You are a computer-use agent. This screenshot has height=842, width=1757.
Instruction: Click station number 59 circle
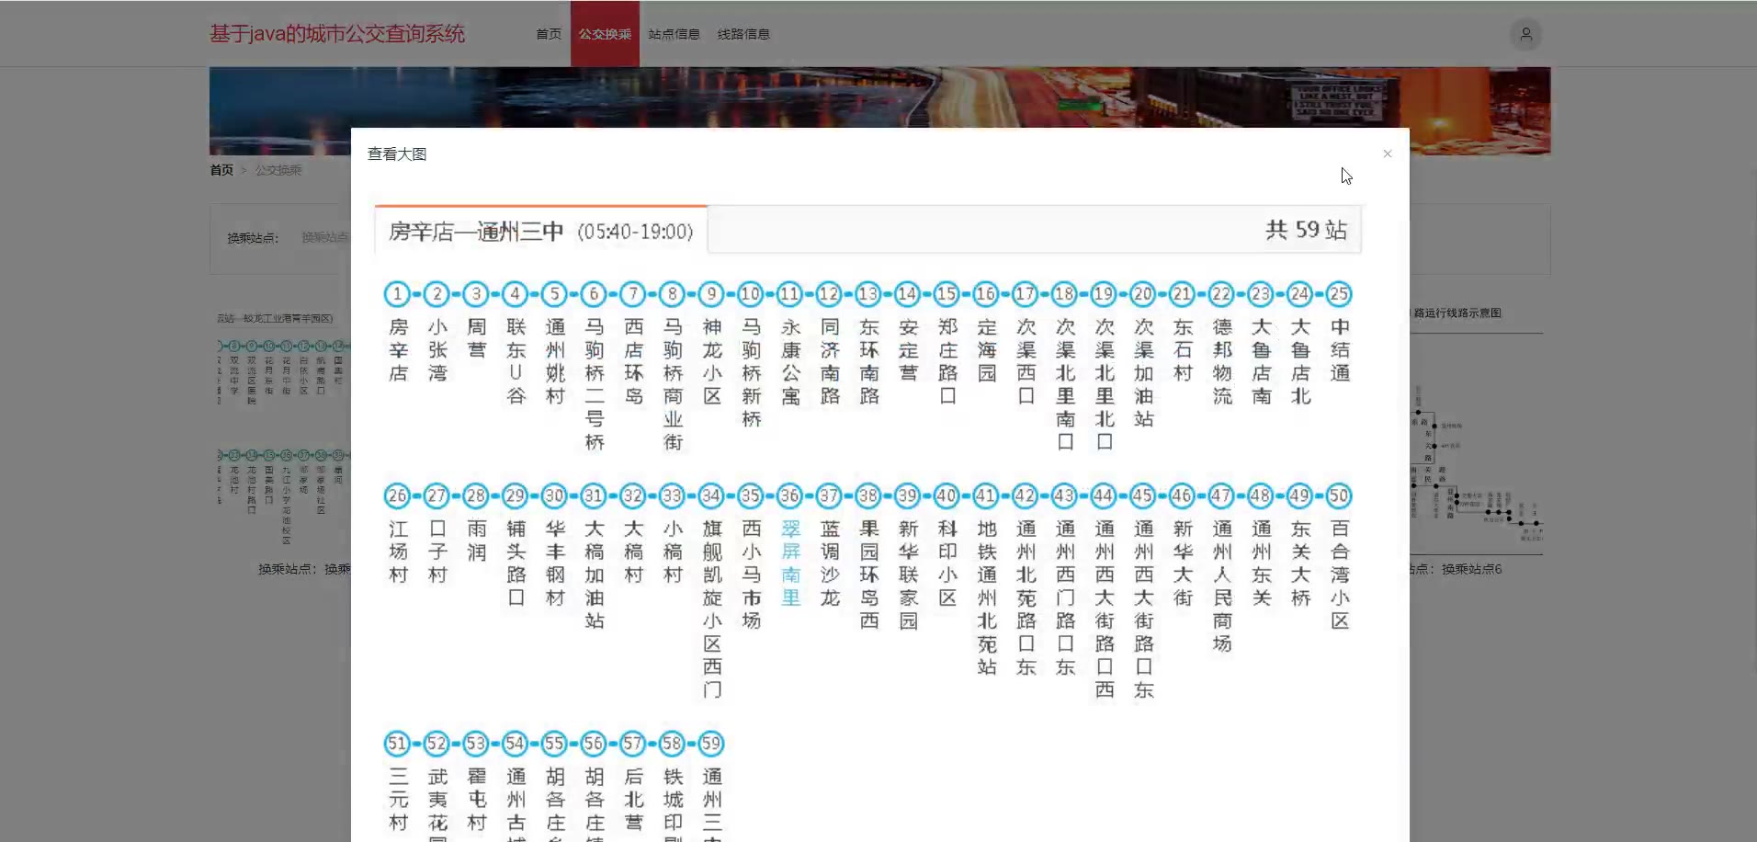pyautogui.click(x=711, y=744)
